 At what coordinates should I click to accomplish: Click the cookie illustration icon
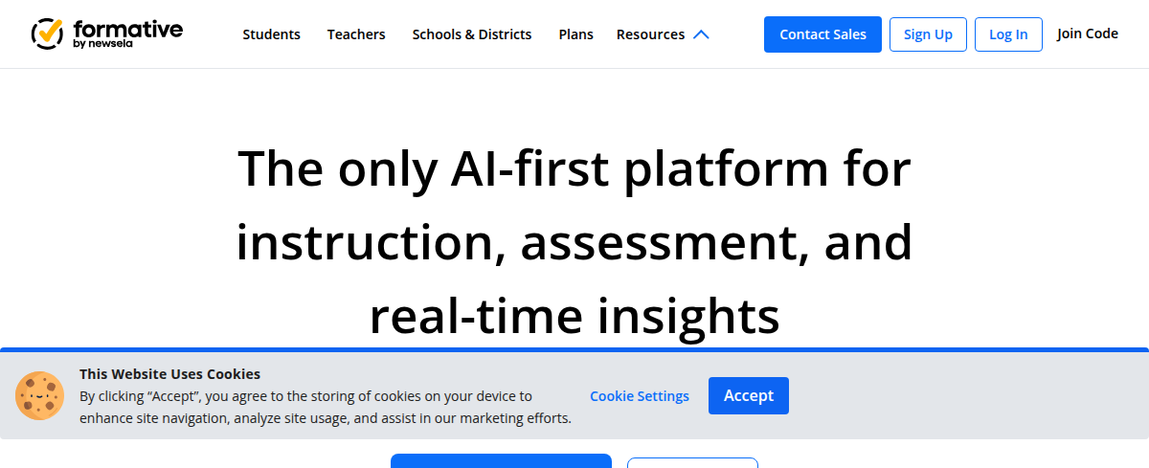pyautogui.click(x=39, y=396)
